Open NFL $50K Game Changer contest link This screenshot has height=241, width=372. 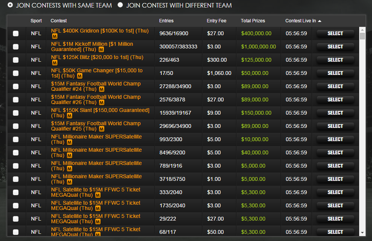click(x=97, y=73)
